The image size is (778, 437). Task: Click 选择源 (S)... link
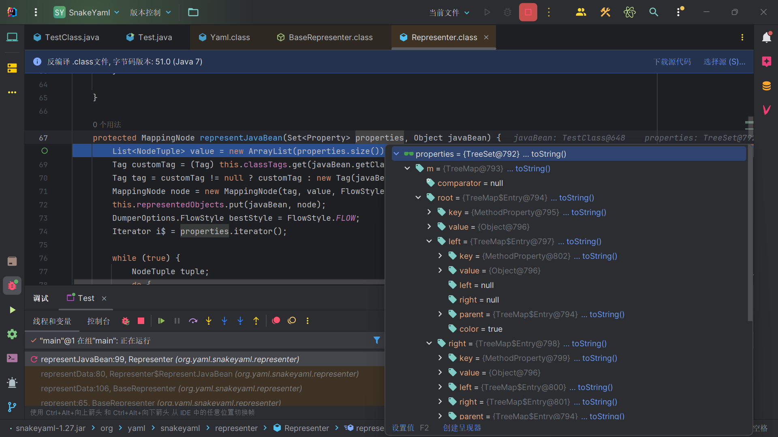(x=724, y=62)
